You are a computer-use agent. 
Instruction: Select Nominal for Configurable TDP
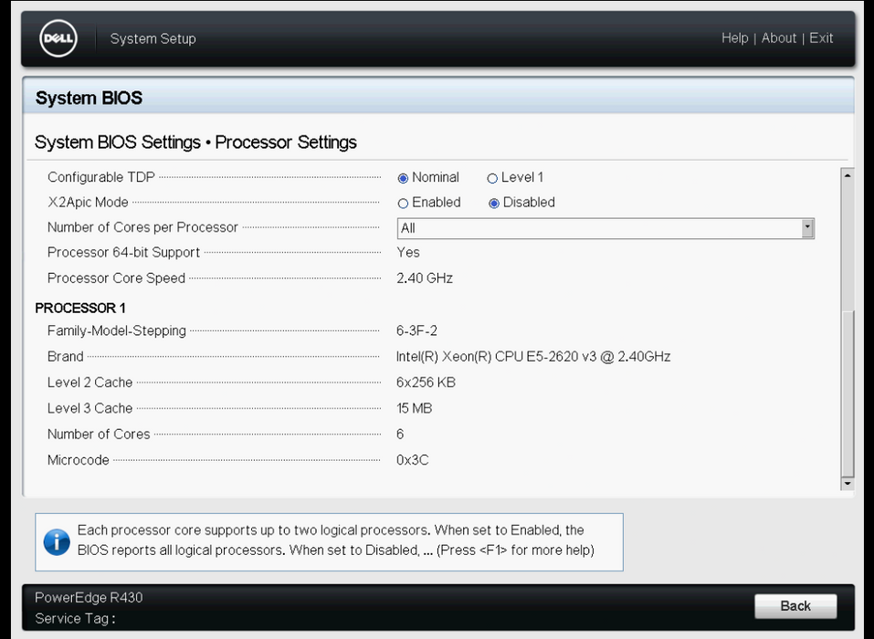(403, 178)
